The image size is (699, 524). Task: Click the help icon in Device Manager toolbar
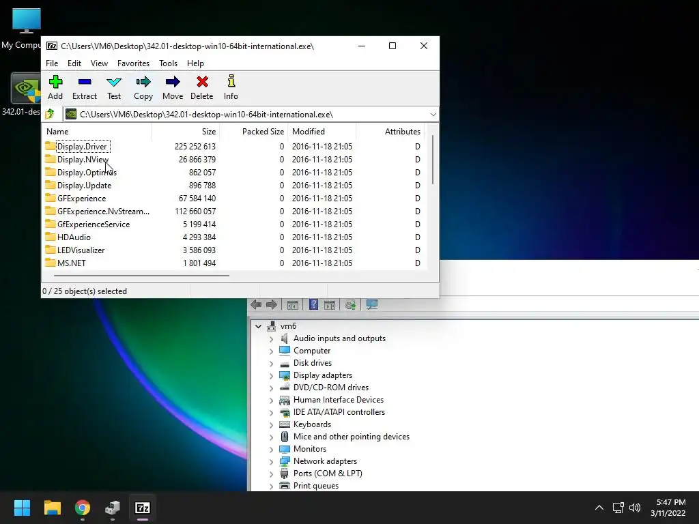[x=313, y=305]
